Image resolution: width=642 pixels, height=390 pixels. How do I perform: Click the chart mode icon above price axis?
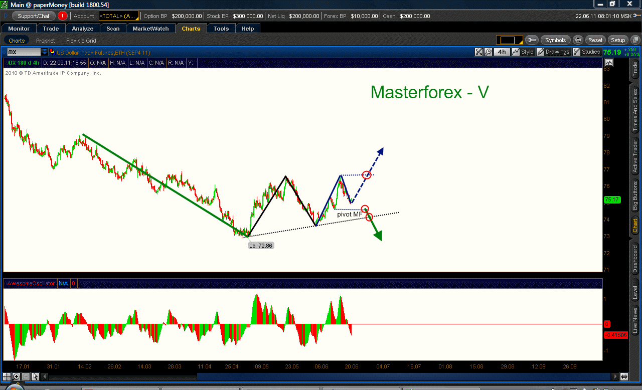pyautogui.click(x=609, y=63)
